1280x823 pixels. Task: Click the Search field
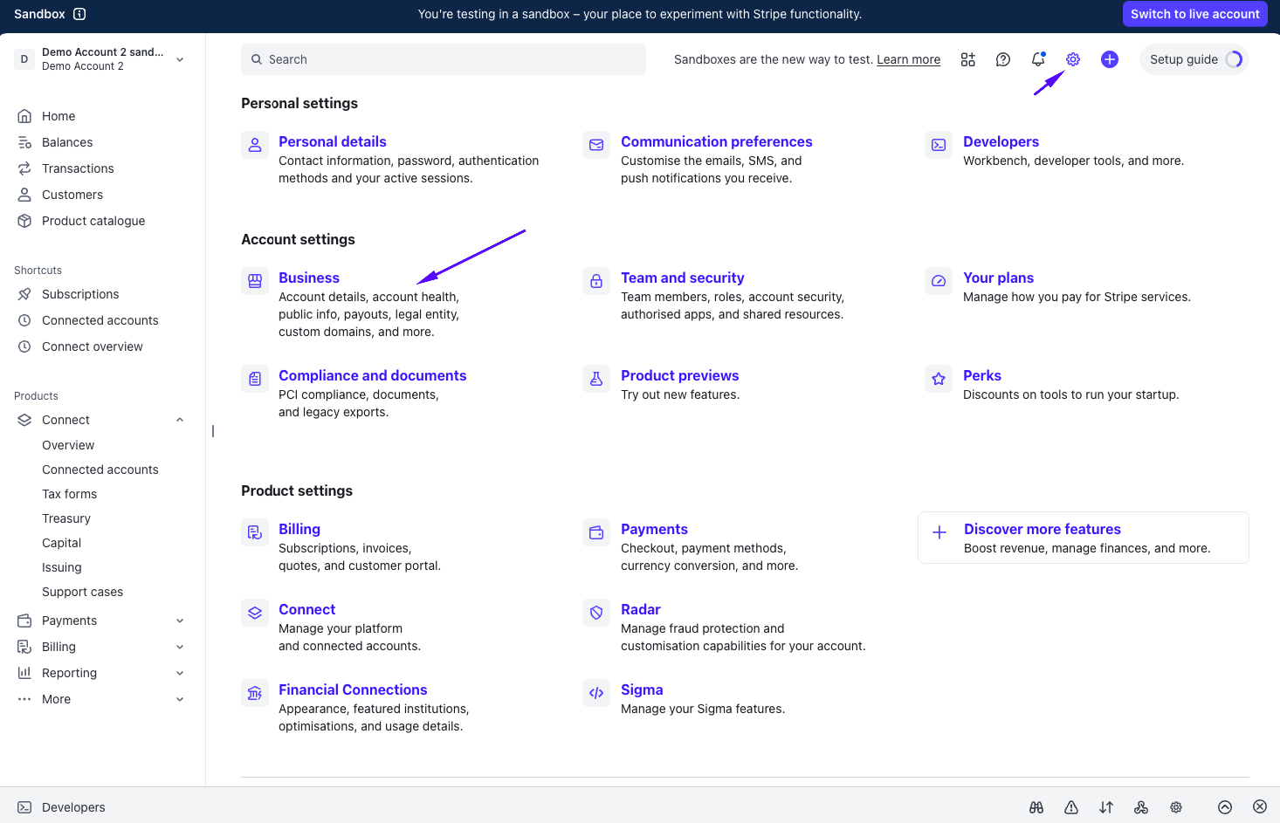444,59
